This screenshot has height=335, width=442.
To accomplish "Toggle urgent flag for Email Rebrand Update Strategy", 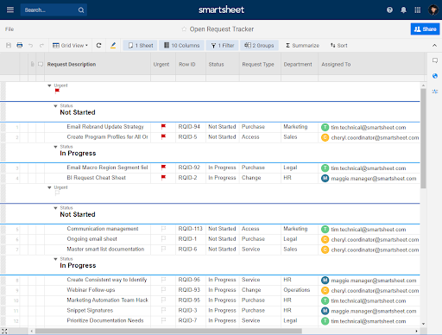I will (163, 126).
